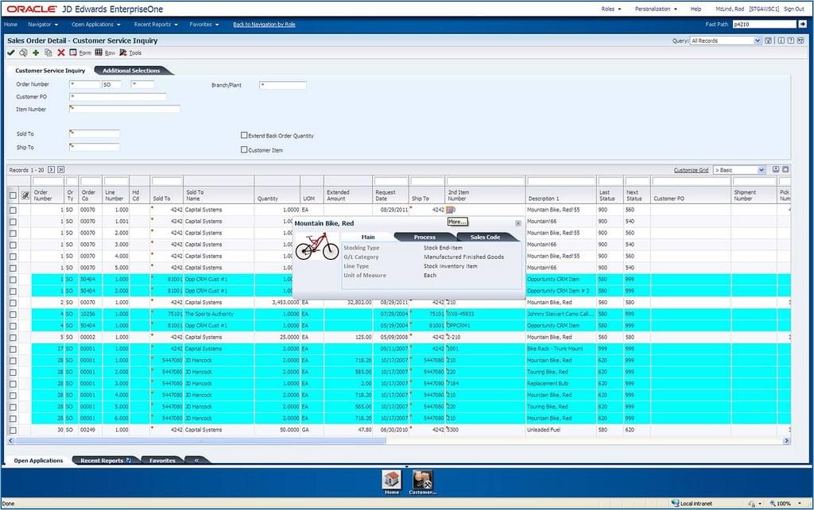This screenshot has width=814, height=510.
Task: Open the Tools exit menu
Action: pos(130,52)
